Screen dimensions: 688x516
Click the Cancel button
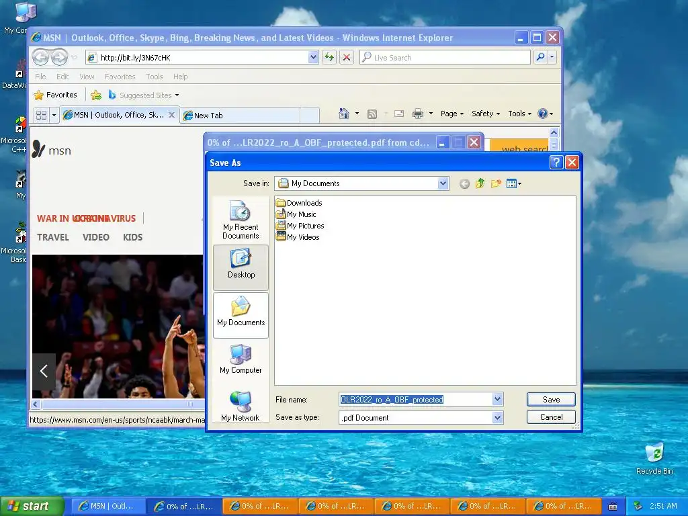coord(551,417)
